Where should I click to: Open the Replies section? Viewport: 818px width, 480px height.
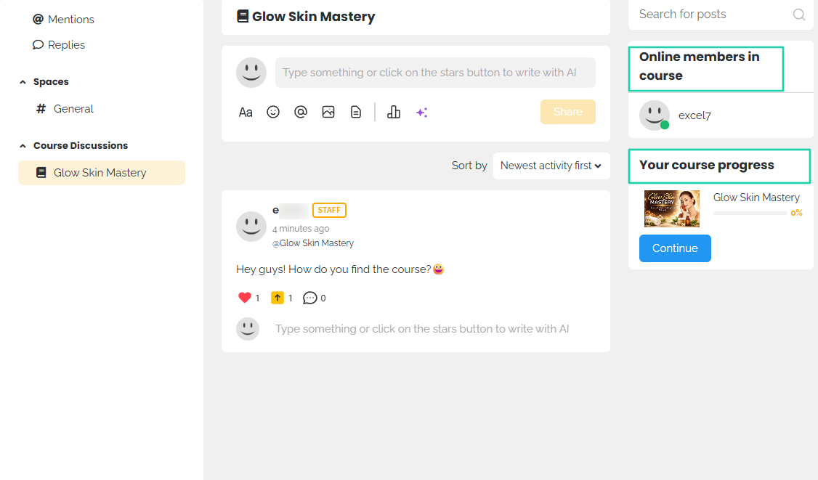[58, 45]
